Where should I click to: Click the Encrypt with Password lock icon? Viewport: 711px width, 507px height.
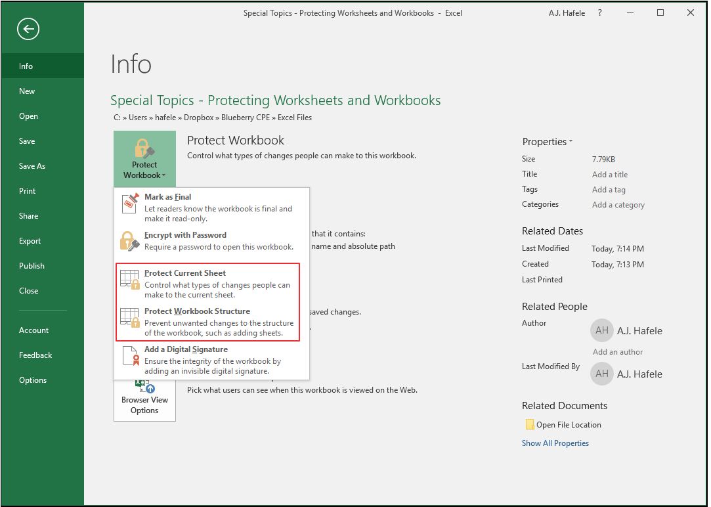tap(130, 241)
